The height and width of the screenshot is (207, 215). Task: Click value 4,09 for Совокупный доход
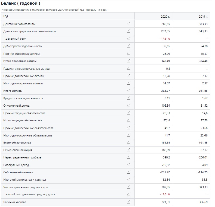(205, 165)
